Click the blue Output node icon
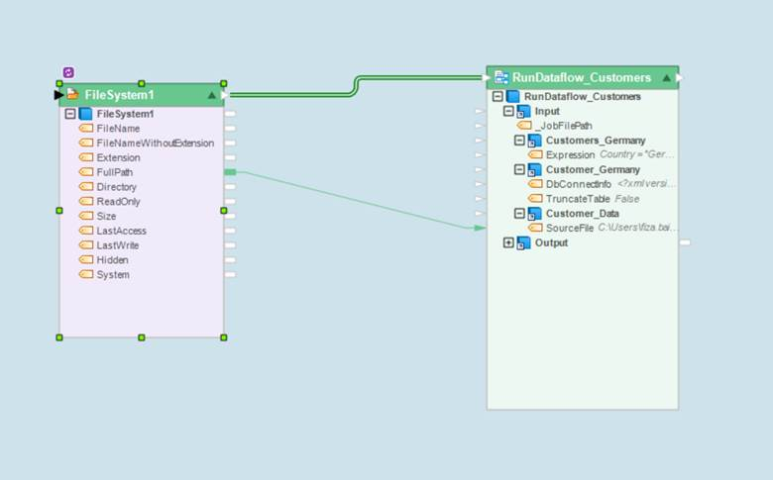773x480 pixels. (x=525, y=243)
